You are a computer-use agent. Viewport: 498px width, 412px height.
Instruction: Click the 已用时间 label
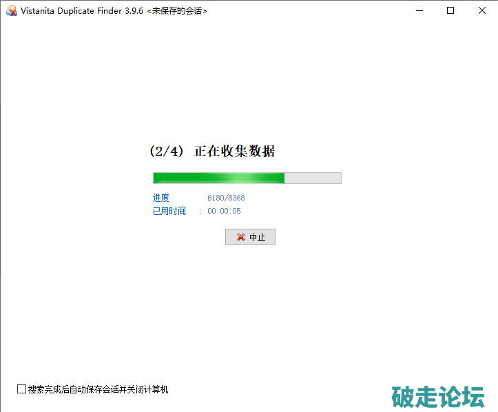(169, 211)
